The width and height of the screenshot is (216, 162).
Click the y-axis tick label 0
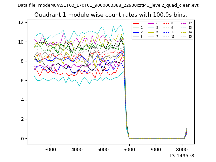tap(22, 138)
